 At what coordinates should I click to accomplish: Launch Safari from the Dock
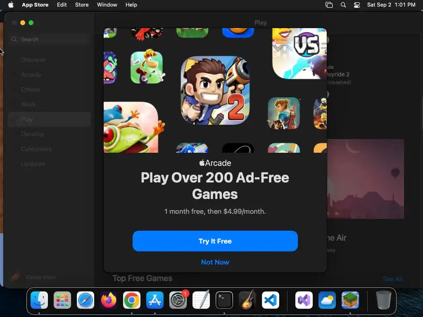tap(86, 300)
